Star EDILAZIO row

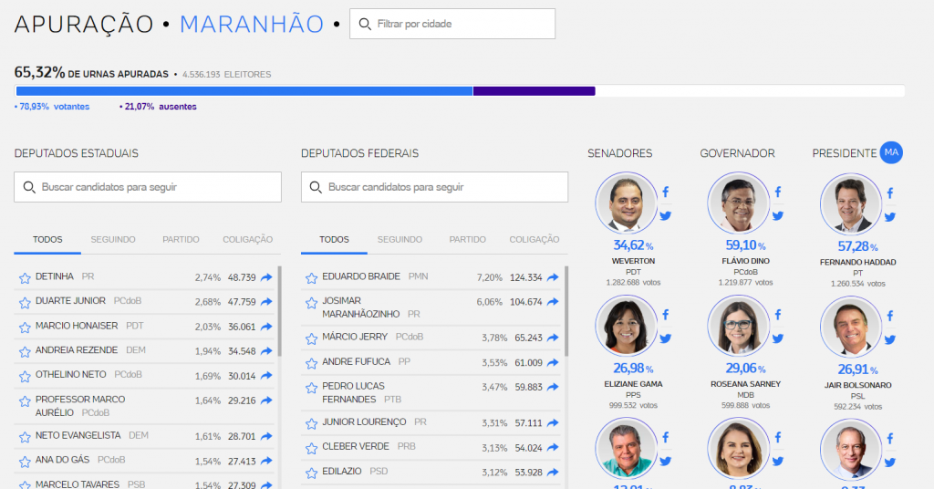click(x=311, y=473)
